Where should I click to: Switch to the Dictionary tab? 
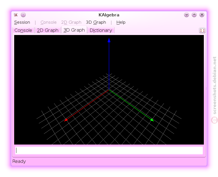[101, 30]
